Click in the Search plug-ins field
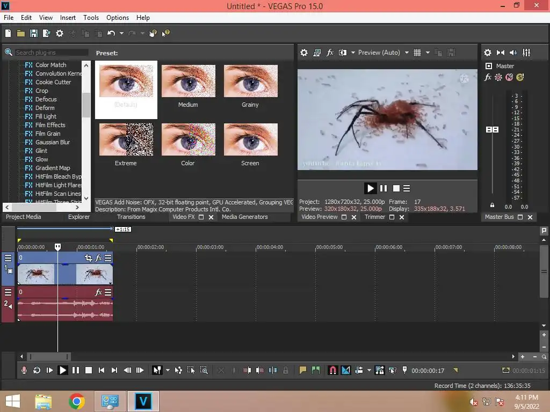This screenshot has height=412, width=550. click(52, 53)
